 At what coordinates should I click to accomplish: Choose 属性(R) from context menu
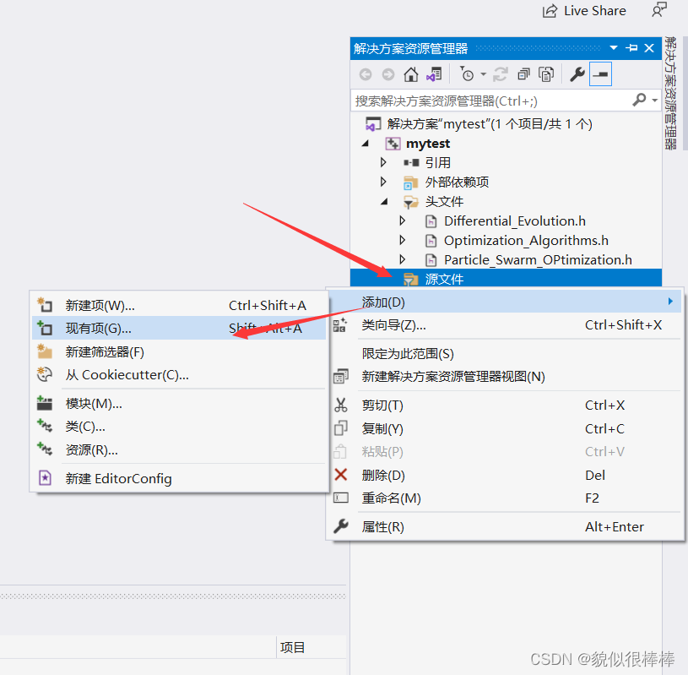[x=505, y=526]
